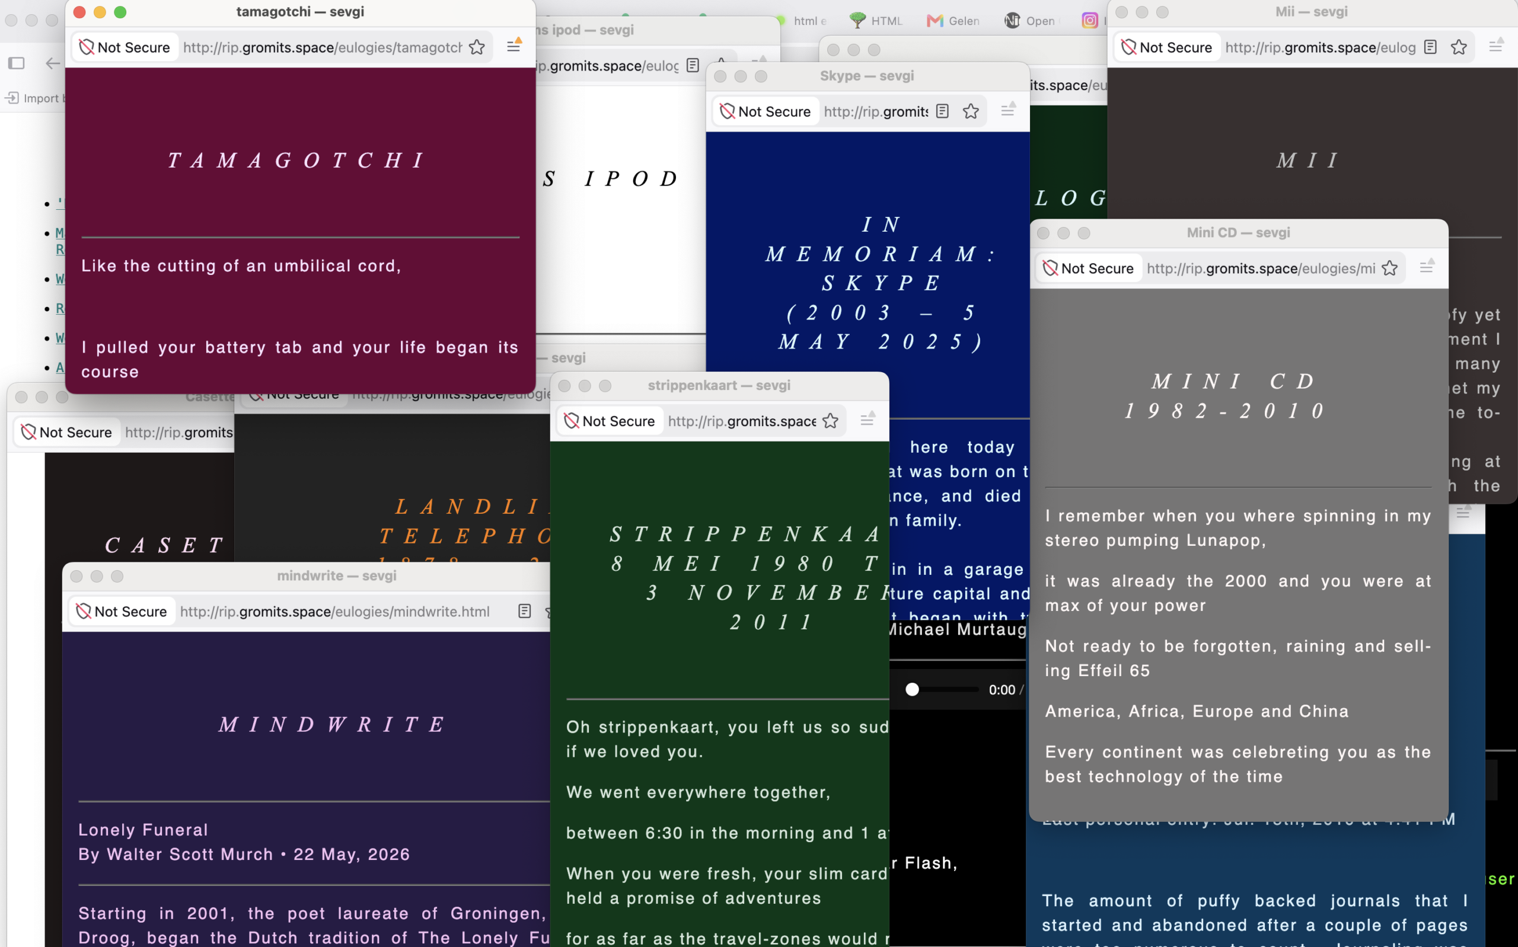The height and width of the screenshot is (947, 1518).
Task: Toggle reader view in the Skype window
Action: pyautogui.click(x=942, y=111)
